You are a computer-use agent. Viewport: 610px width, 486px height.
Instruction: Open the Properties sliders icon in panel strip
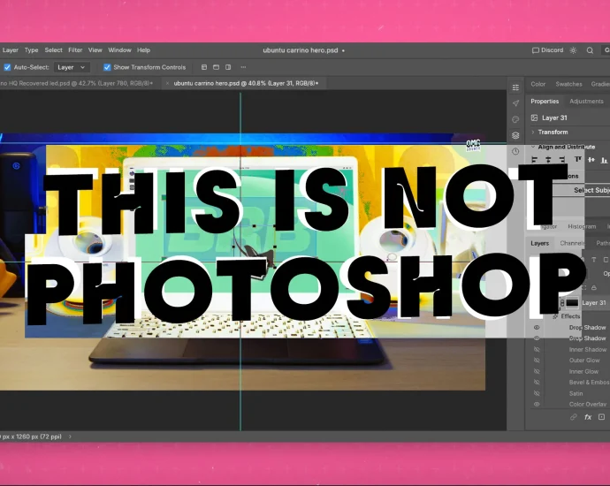(515, 87)
